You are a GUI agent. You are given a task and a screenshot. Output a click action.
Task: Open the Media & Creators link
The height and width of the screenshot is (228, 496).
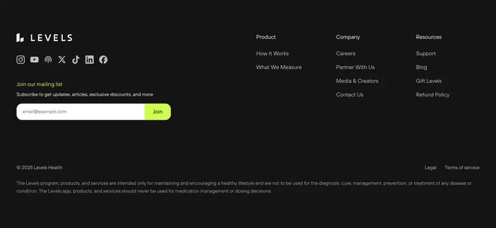point(357,81)
